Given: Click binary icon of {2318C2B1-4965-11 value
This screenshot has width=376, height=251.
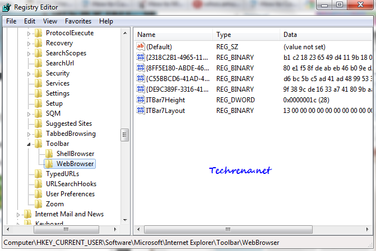Looking at the screenshot, I should [141, 57].
